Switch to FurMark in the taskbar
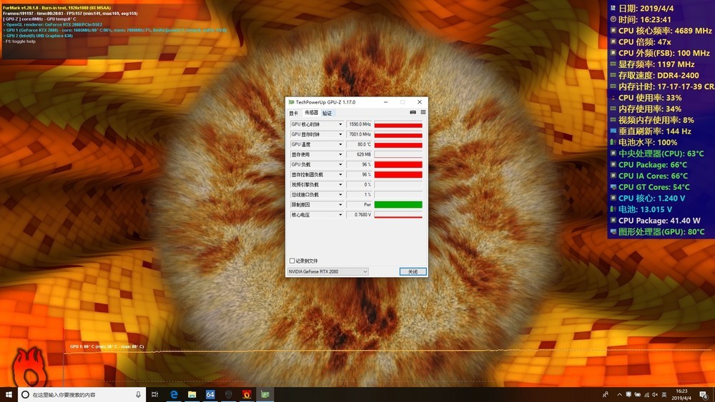 pos(247,394)
